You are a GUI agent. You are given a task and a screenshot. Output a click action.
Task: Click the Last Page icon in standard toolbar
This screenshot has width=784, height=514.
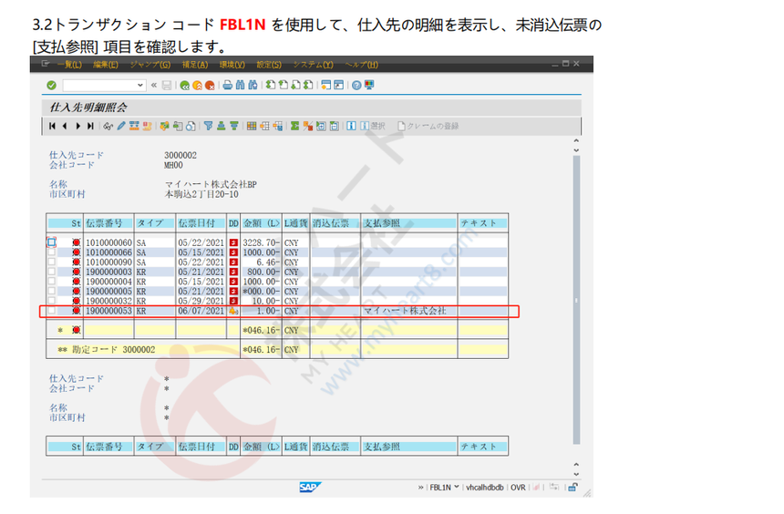pyautogui.click(x=308, y=85)
